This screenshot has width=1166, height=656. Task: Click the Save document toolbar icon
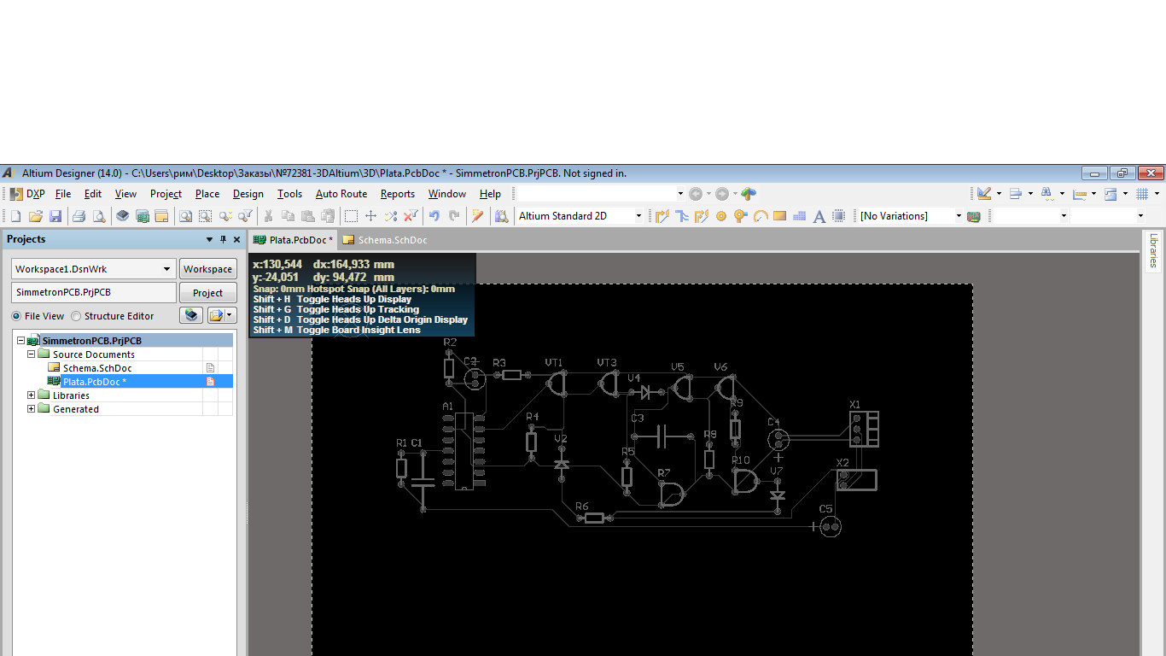(55, 216)
